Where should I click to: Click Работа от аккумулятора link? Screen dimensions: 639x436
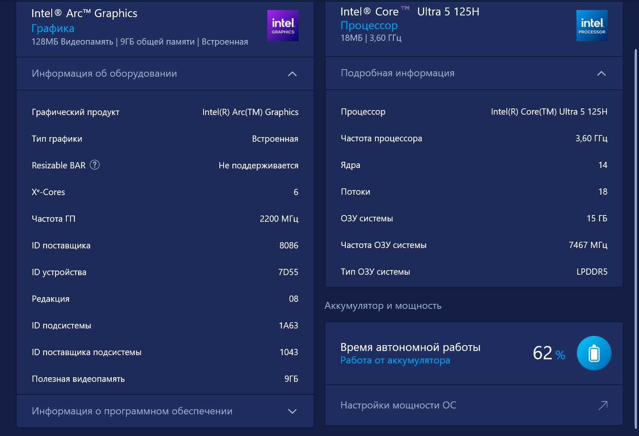395,360
